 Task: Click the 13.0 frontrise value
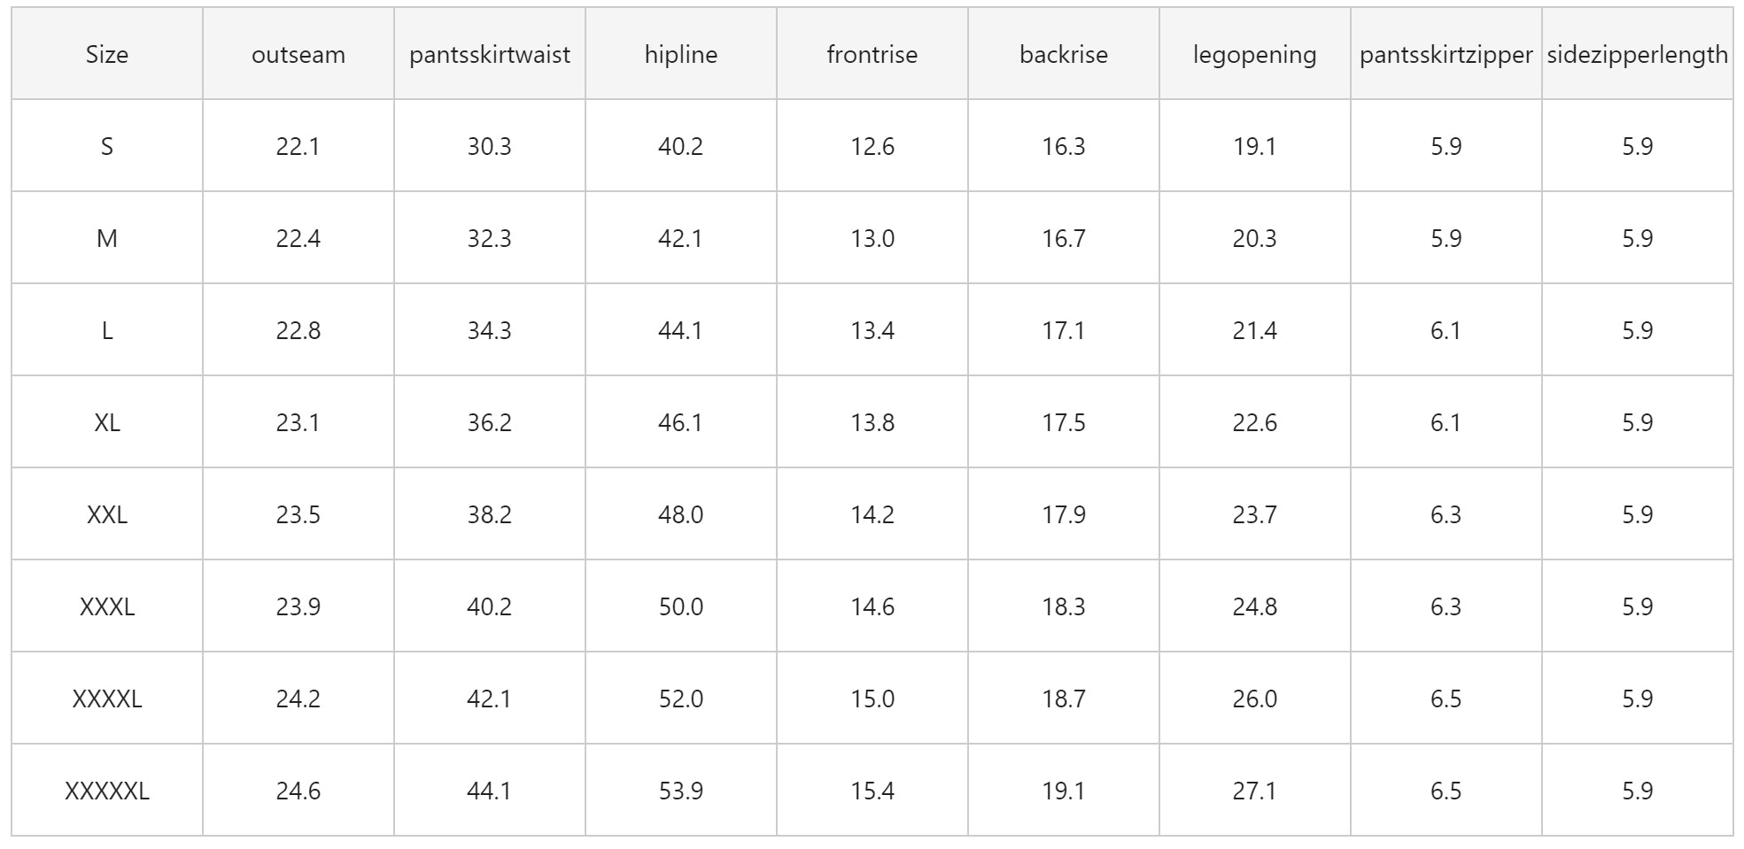(872, 239)
